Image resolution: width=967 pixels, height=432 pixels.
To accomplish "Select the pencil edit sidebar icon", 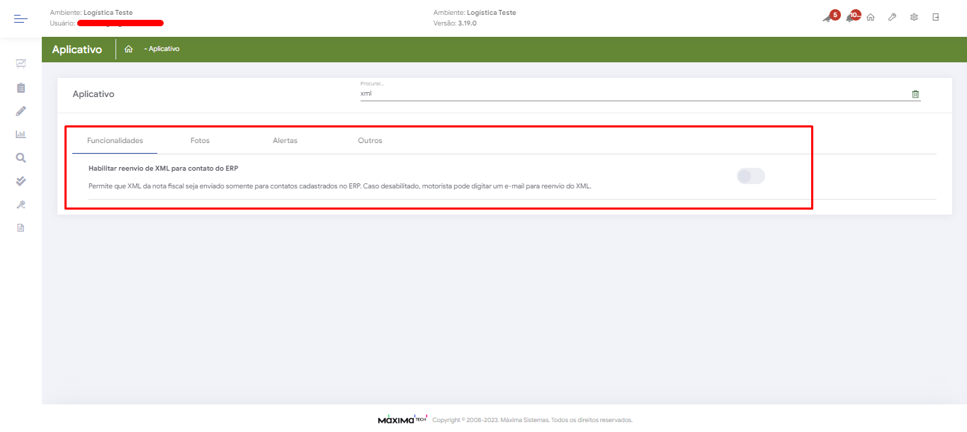I will [x=21, y=111].
